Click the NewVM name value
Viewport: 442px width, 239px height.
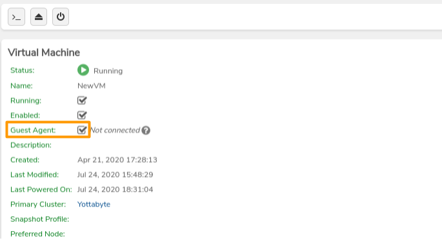pyautogui.click(x=92, y=86)
